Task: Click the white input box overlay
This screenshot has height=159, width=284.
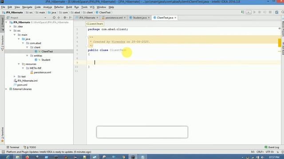Action: coord(142,132)
